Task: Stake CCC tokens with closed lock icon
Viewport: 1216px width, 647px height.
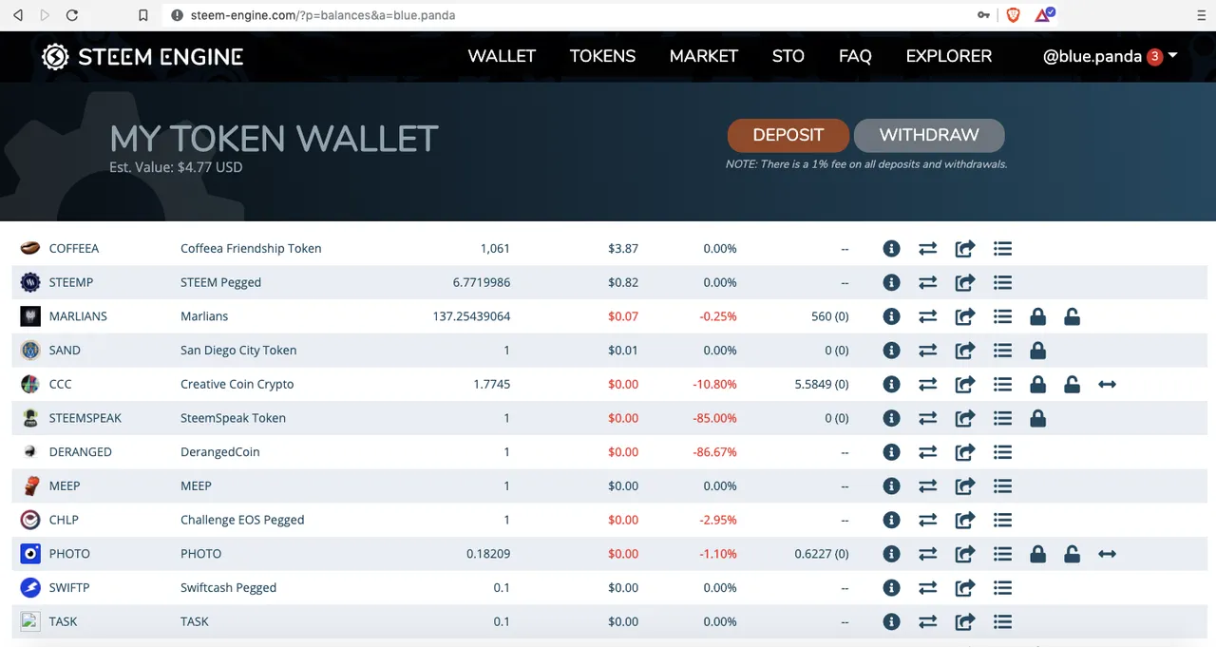Action: pyautogui.click(x=1037, y=385)
